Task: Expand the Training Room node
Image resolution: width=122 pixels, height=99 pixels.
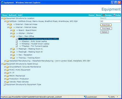Action: click(11, 58)
